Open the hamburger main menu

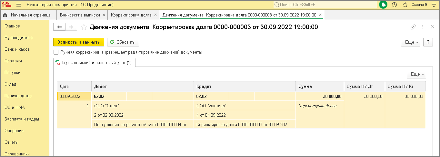[x=18, y=5]
